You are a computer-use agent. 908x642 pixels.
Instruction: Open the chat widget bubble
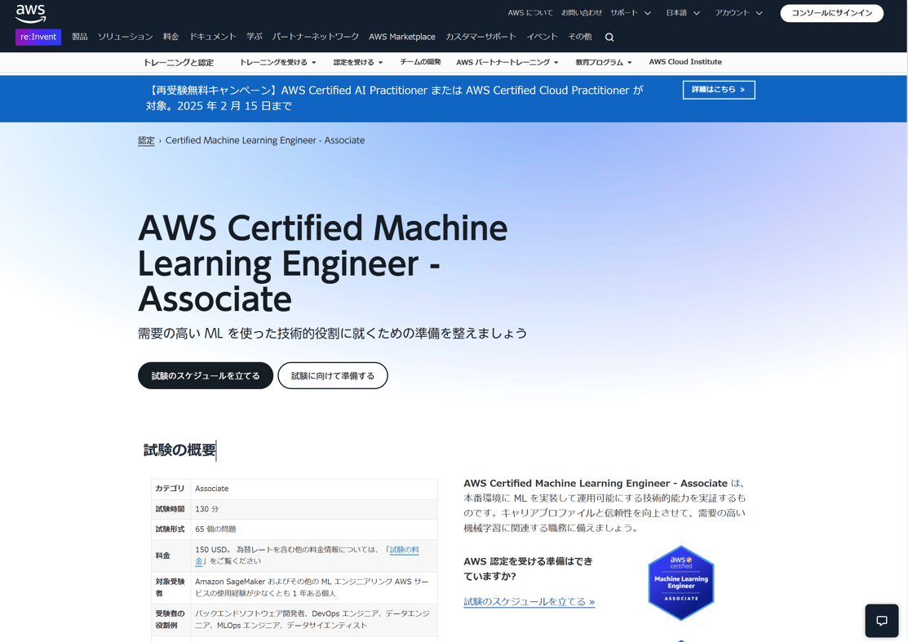882,621
